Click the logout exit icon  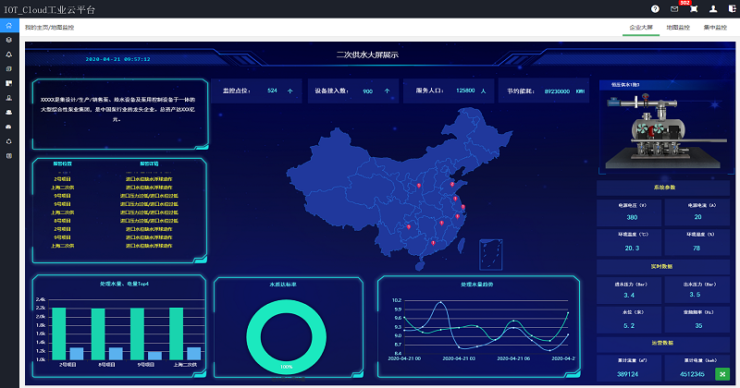click(x=732, y=9)
